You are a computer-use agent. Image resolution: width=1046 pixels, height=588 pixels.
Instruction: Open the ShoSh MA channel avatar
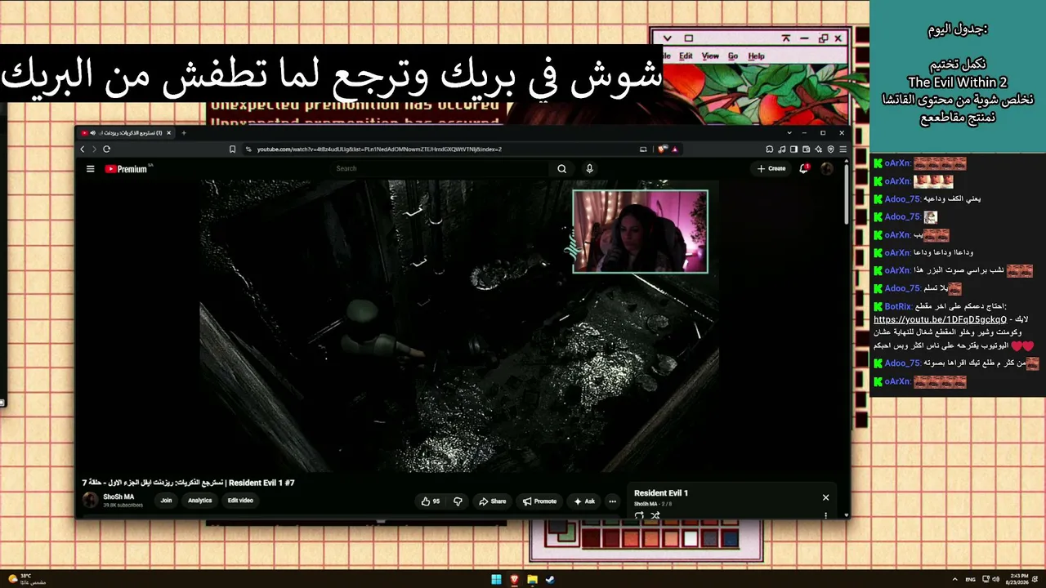(x=90, y=501)
